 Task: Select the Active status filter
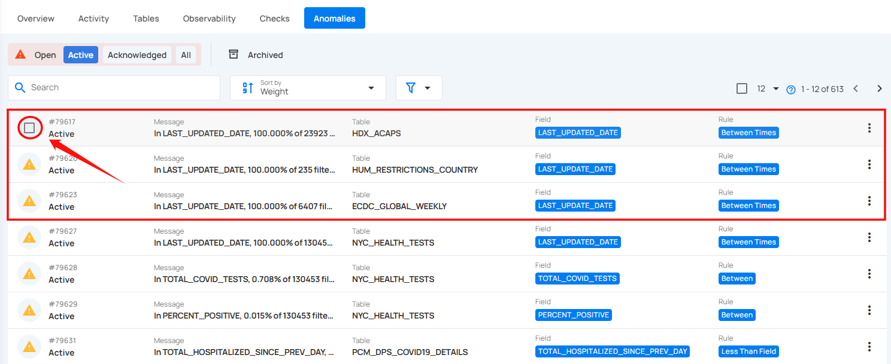tap(81, 55)
